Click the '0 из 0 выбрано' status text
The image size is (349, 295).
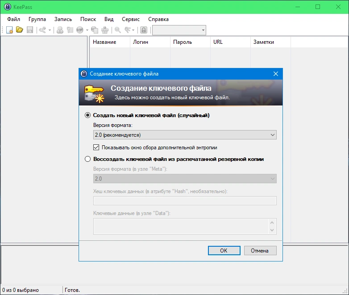click(21, 290)
